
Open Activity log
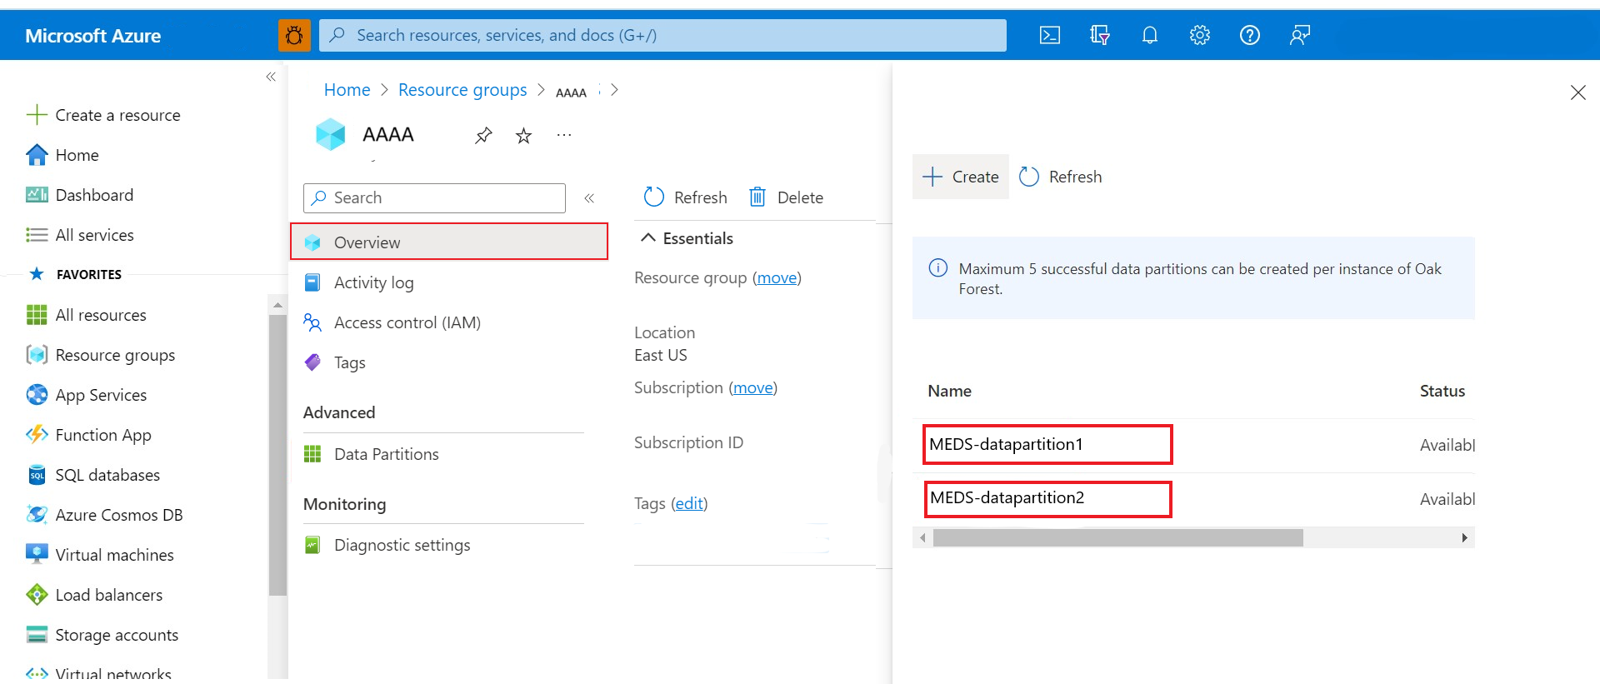(x=373, y=282)
